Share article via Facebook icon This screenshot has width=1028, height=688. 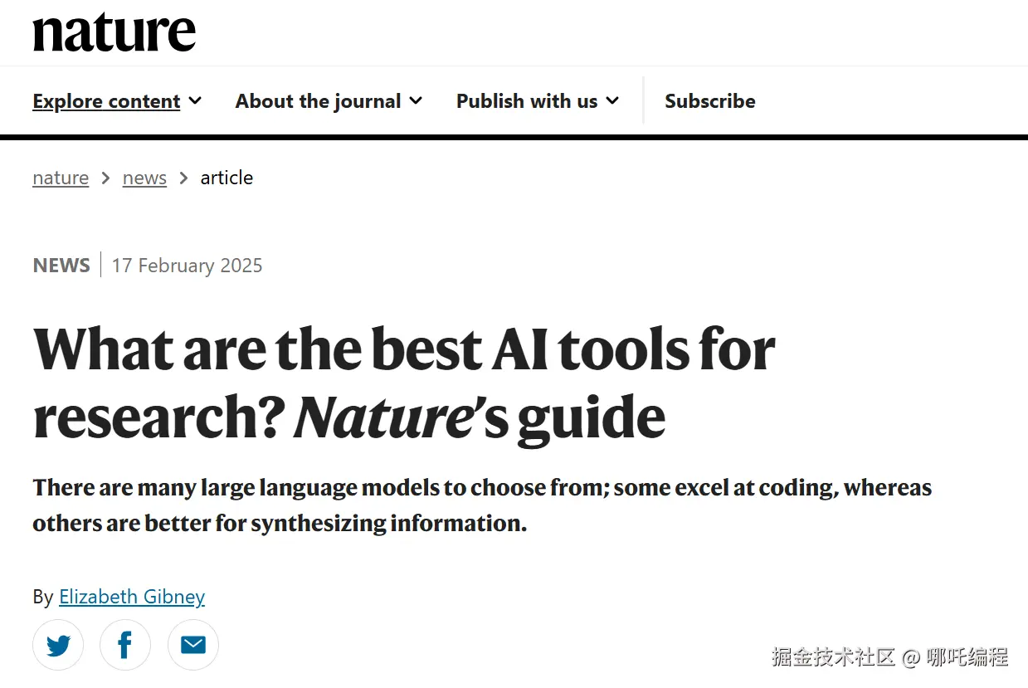pos(125,645)
